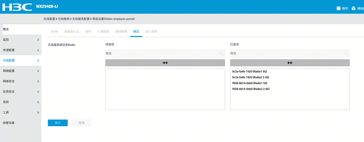Switch to the 接入控制 tab
The width and height of the screenshot is (364, 142).
click(x=151, y=31)
